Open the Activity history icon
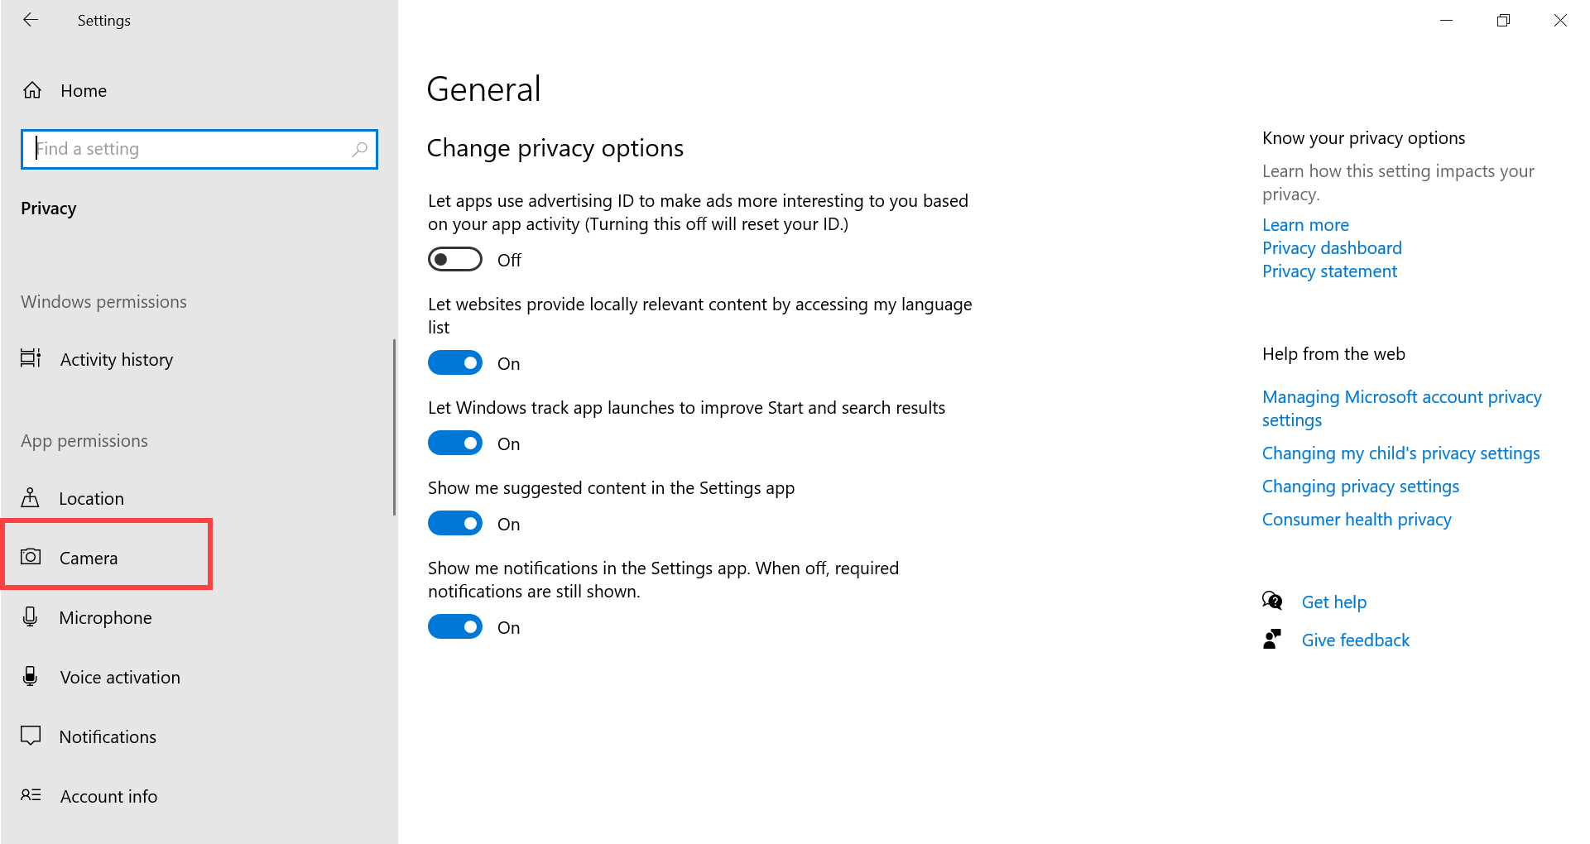 31,358
